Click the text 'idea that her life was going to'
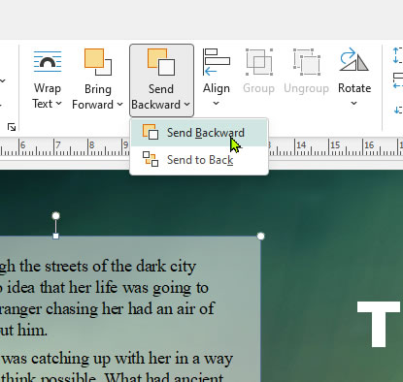The height and width of the screenshot is (382, 403). [108, 287]
